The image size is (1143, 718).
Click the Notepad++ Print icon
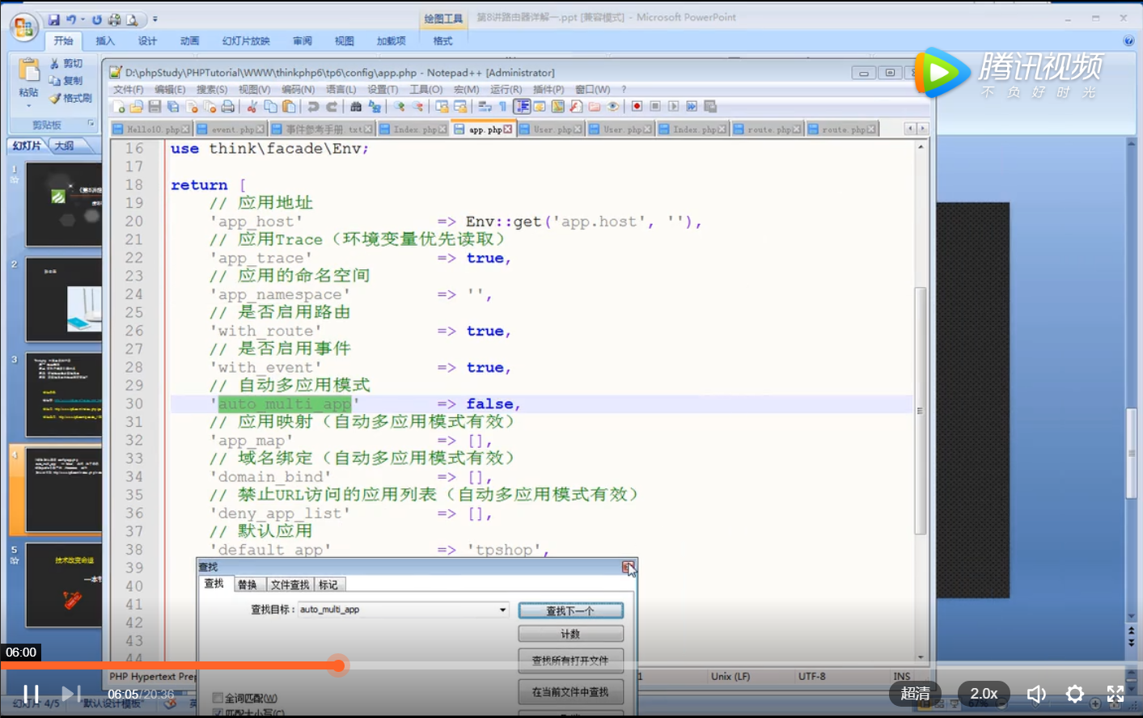click(228, 107)
